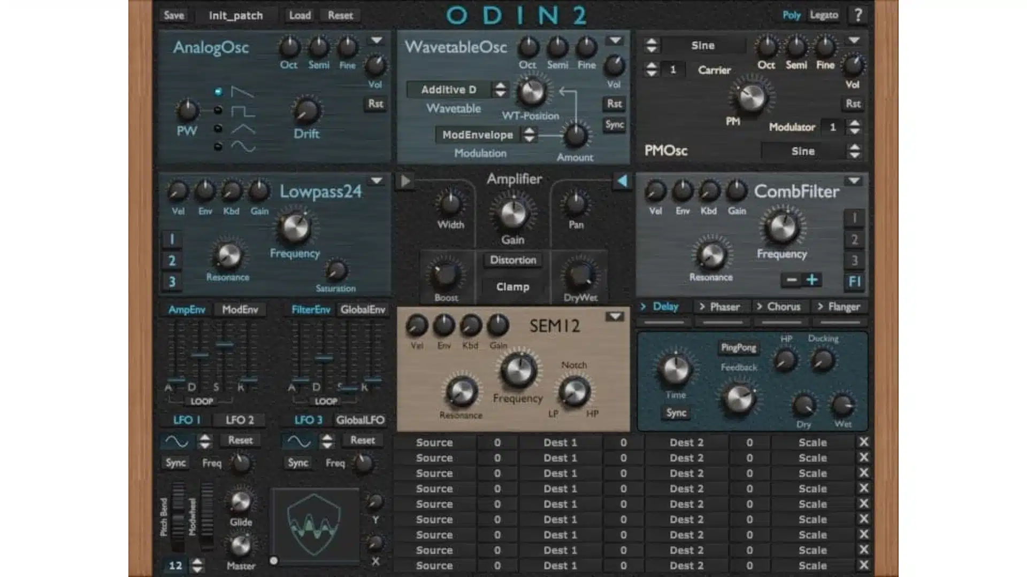Toggle the AnalogOsc Rst button
The image size is (1027, 577).
point(375,104)
